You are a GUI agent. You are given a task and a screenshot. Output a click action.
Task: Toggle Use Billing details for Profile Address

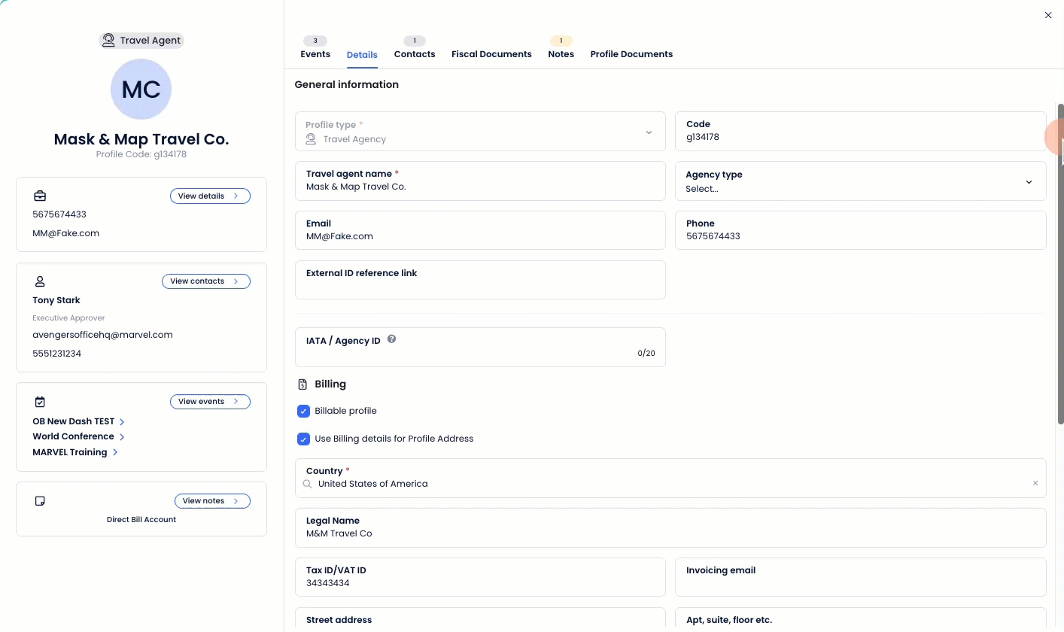coord(303,439)
